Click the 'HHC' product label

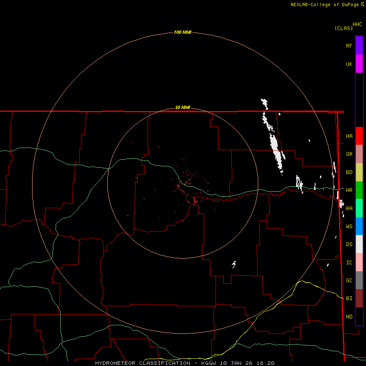357,24
